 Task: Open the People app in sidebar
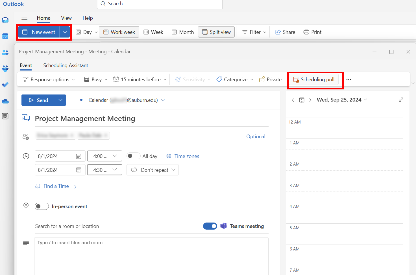click(5, 52)
